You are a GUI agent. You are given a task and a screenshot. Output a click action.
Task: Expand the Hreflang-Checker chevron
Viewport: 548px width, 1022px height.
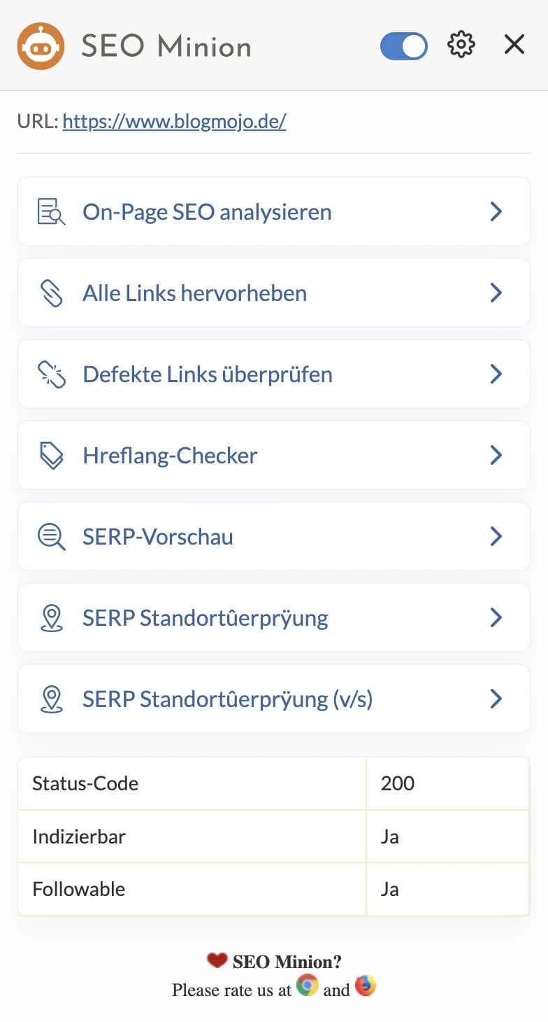496,455
